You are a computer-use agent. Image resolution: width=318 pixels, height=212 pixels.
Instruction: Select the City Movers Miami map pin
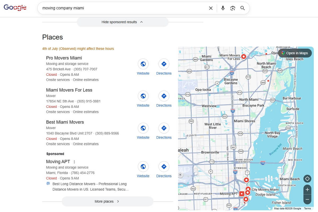tap(248, 189)
